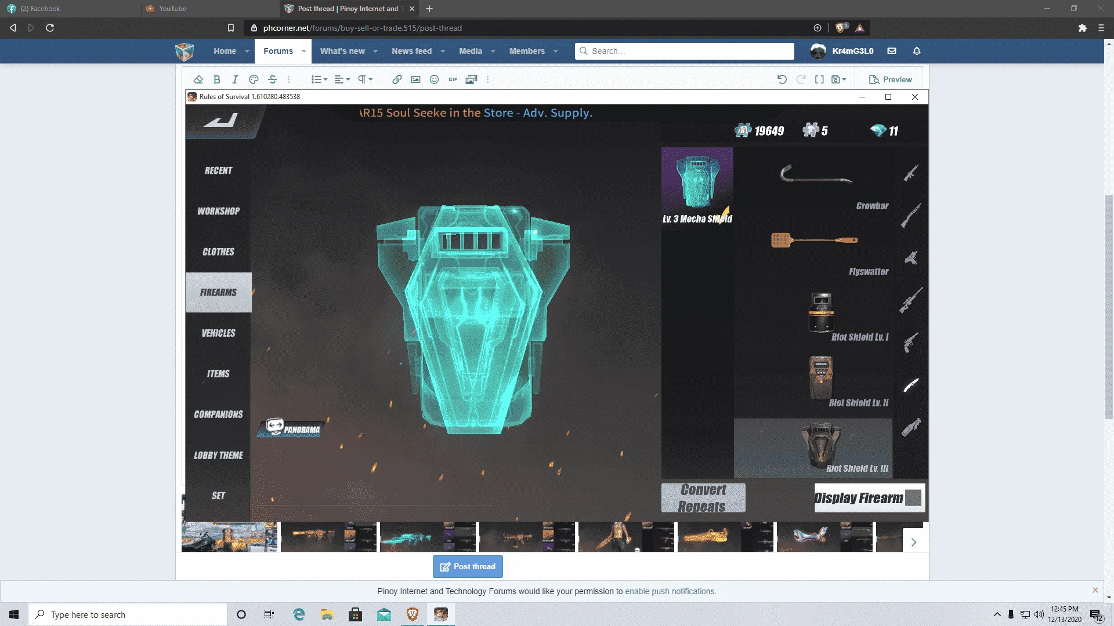Click the phcorner site logo
The height and width of the screenshot is (626, 1114).
click(185, 52)
